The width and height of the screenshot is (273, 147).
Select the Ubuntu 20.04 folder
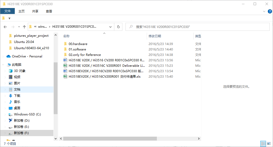24,42
